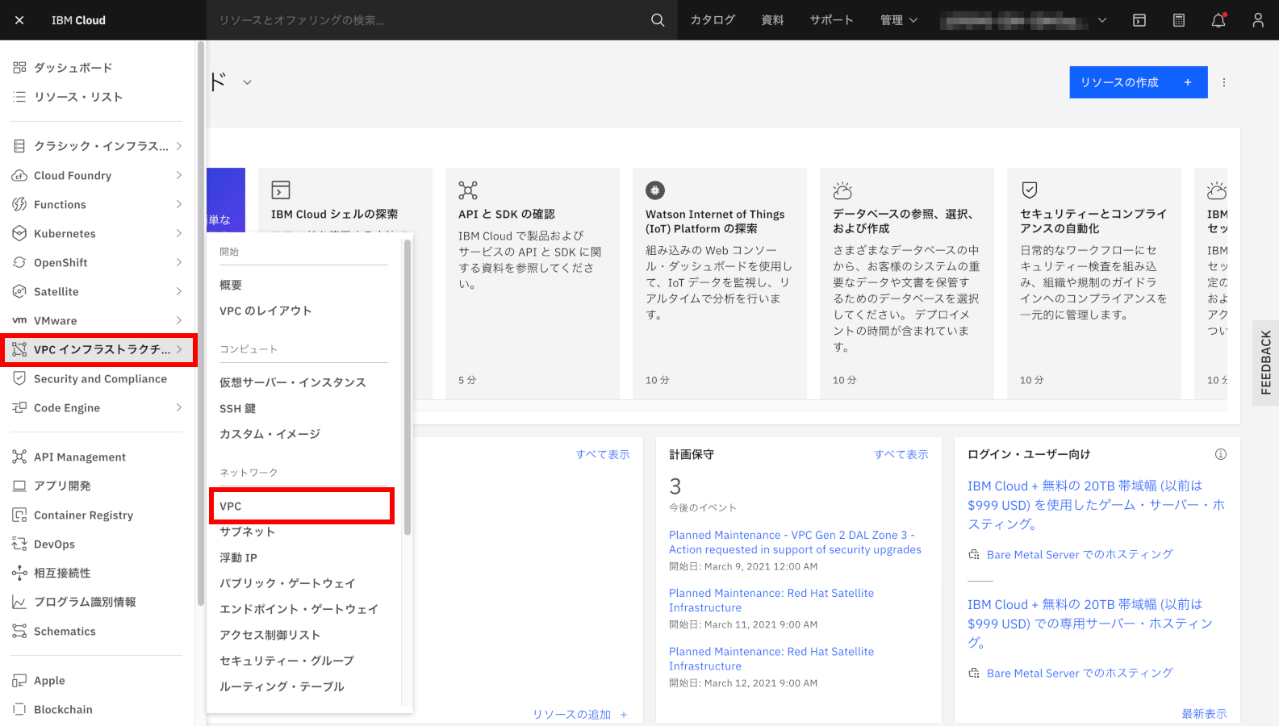The width and height of the screenshot is (1279, 726).
Task: Click the Satellite sidebar icon
Action: [19, 291]
